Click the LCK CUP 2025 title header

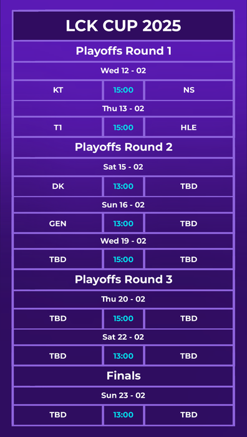coord(123,26)
